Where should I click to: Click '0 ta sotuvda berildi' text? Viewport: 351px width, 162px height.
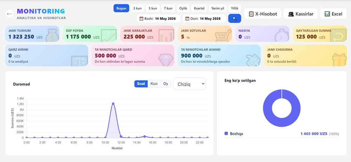click(282, 61)
